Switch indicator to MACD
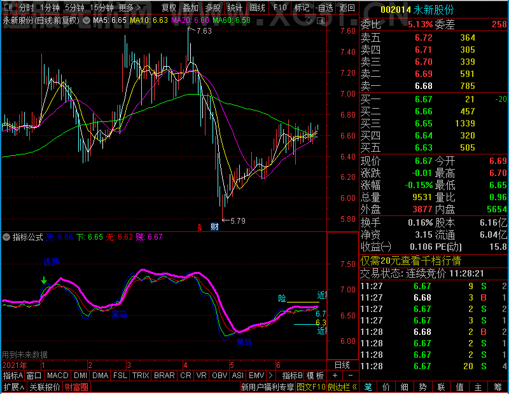Viewport: 509px width, 394px height. point(58,376)
